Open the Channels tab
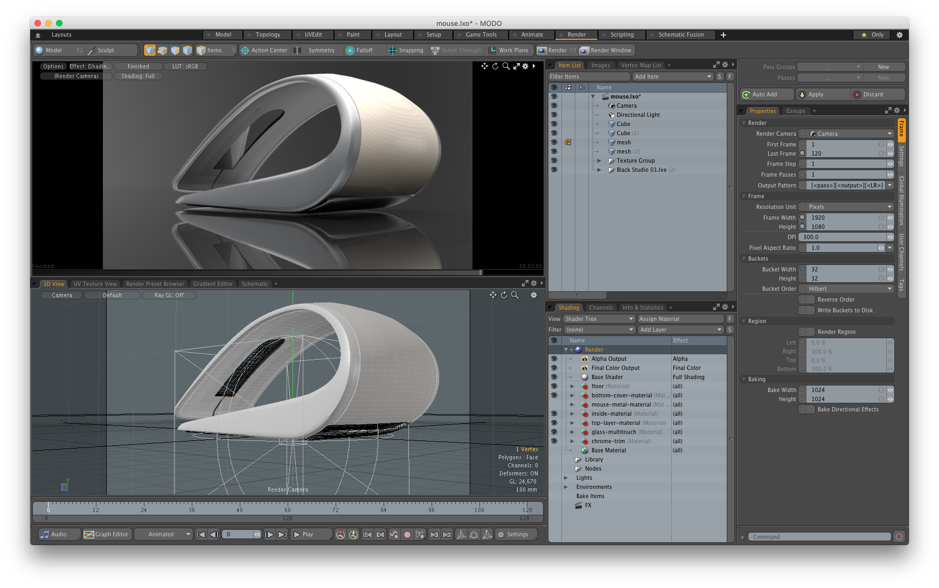939x588 pixels. (601, 307)
